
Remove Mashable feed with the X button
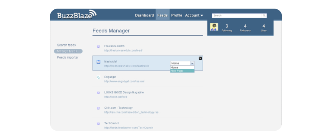pos(200,58)
